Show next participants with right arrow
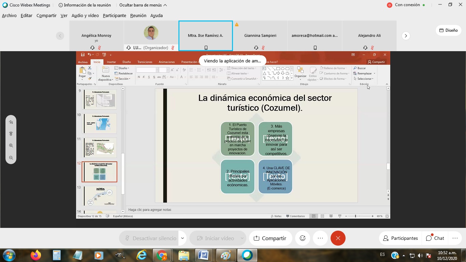 [x=406, y=36]
